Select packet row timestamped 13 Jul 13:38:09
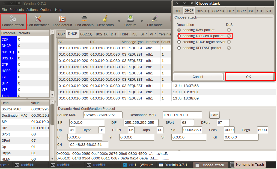 coord(167,98)
